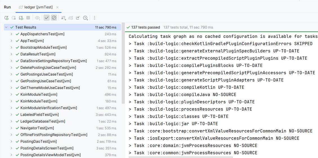Expand LedgerDatabaseTest[jvm] node
The width and height of the screenshot is (318, 158).
(x=11, y=121)
